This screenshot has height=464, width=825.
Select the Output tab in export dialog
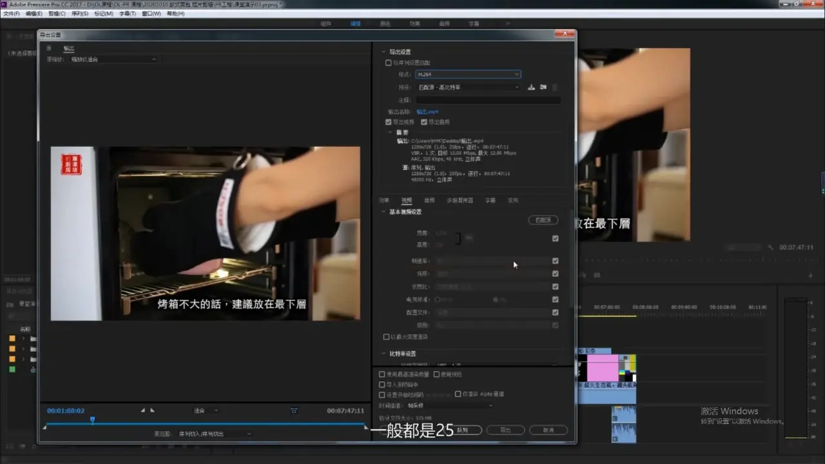click(x=68, y=48)
